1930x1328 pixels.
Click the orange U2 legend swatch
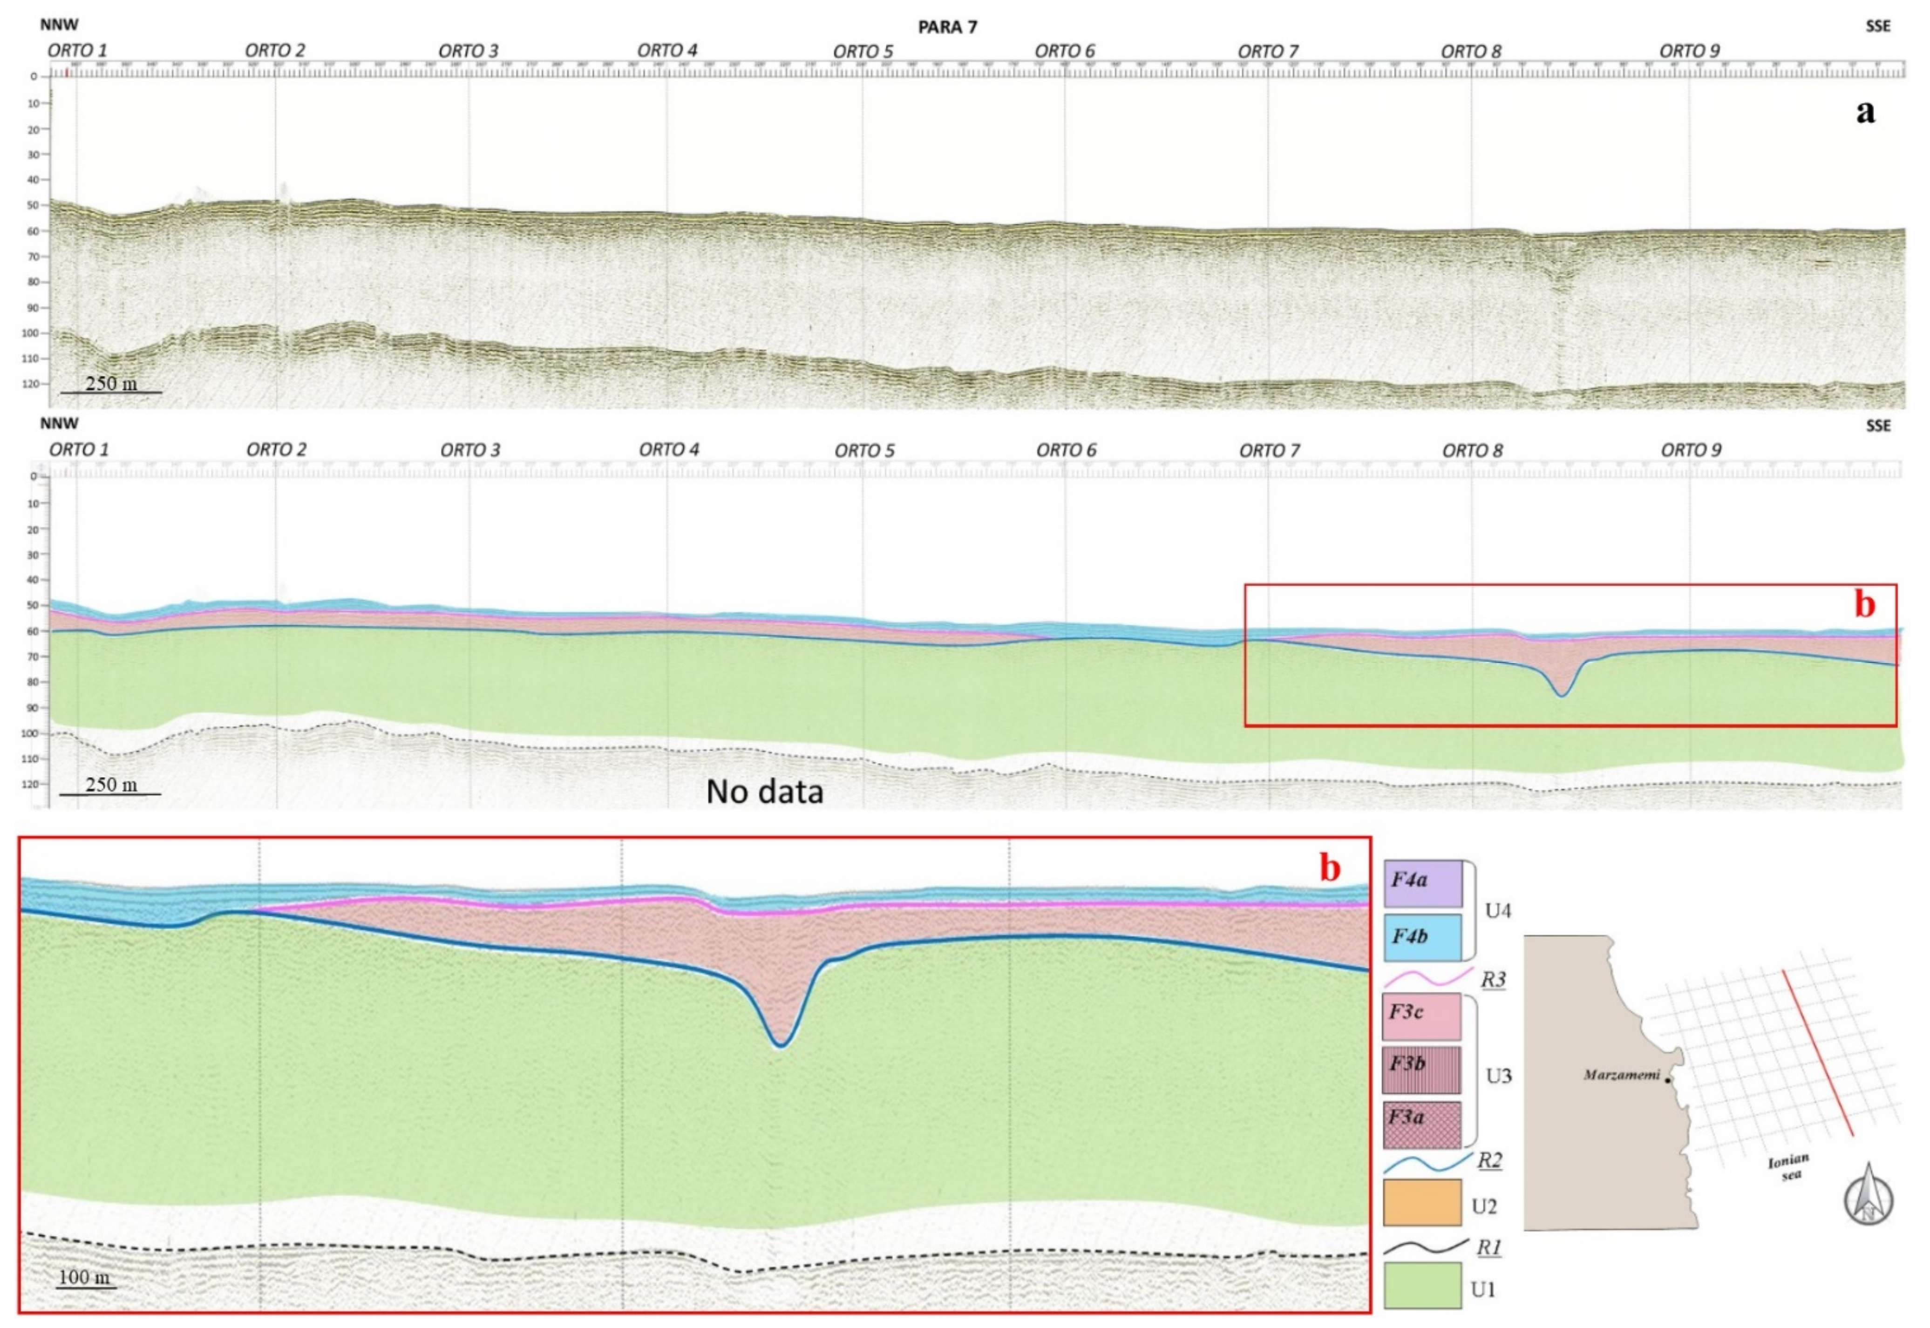click(1422, 1202)
